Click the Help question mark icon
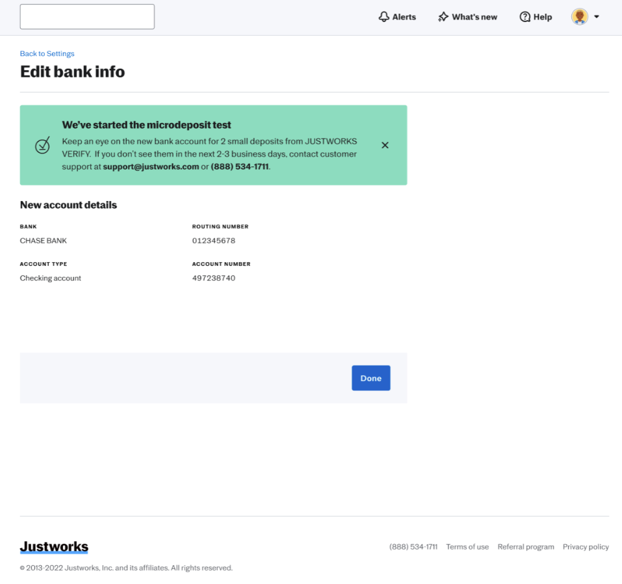 525,17
